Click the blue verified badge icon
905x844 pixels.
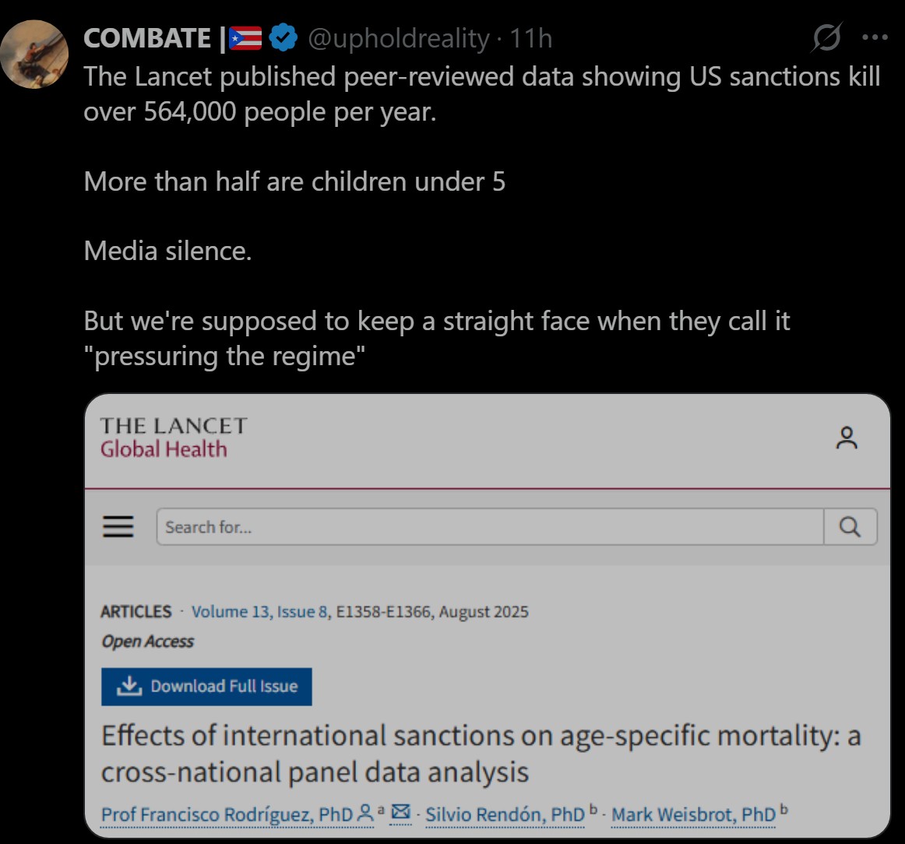point(283,37)
